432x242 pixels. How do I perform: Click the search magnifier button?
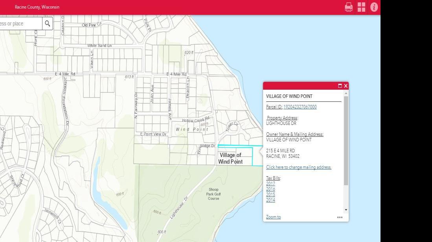48,23
